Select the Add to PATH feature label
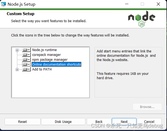Screen dimensions: 167x131 (x=42, y=69)
